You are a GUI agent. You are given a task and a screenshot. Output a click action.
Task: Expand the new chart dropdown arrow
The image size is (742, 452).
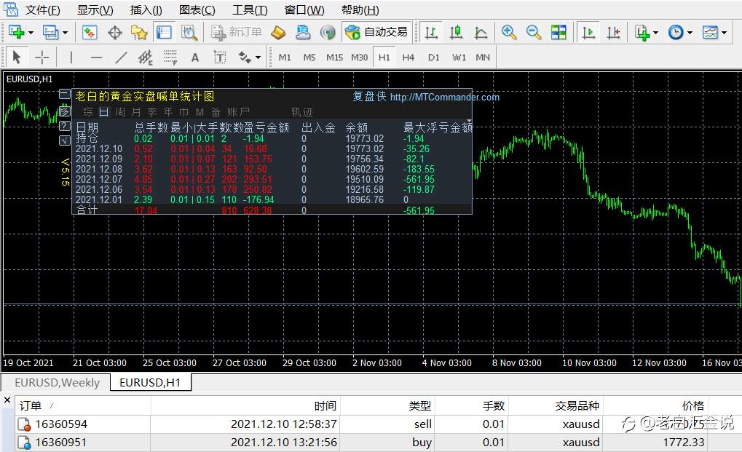click(31, 33)
